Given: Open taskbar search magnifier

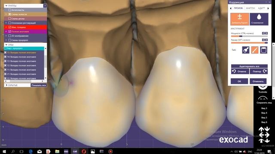Looking at the screenshot, I should coord(13,151).
